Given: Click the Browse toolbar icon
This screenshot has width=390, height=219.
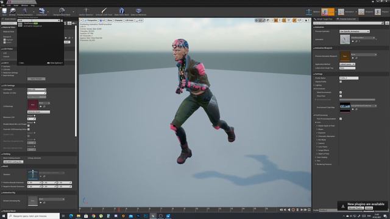Looking at the screenshot, I should 12,11.
